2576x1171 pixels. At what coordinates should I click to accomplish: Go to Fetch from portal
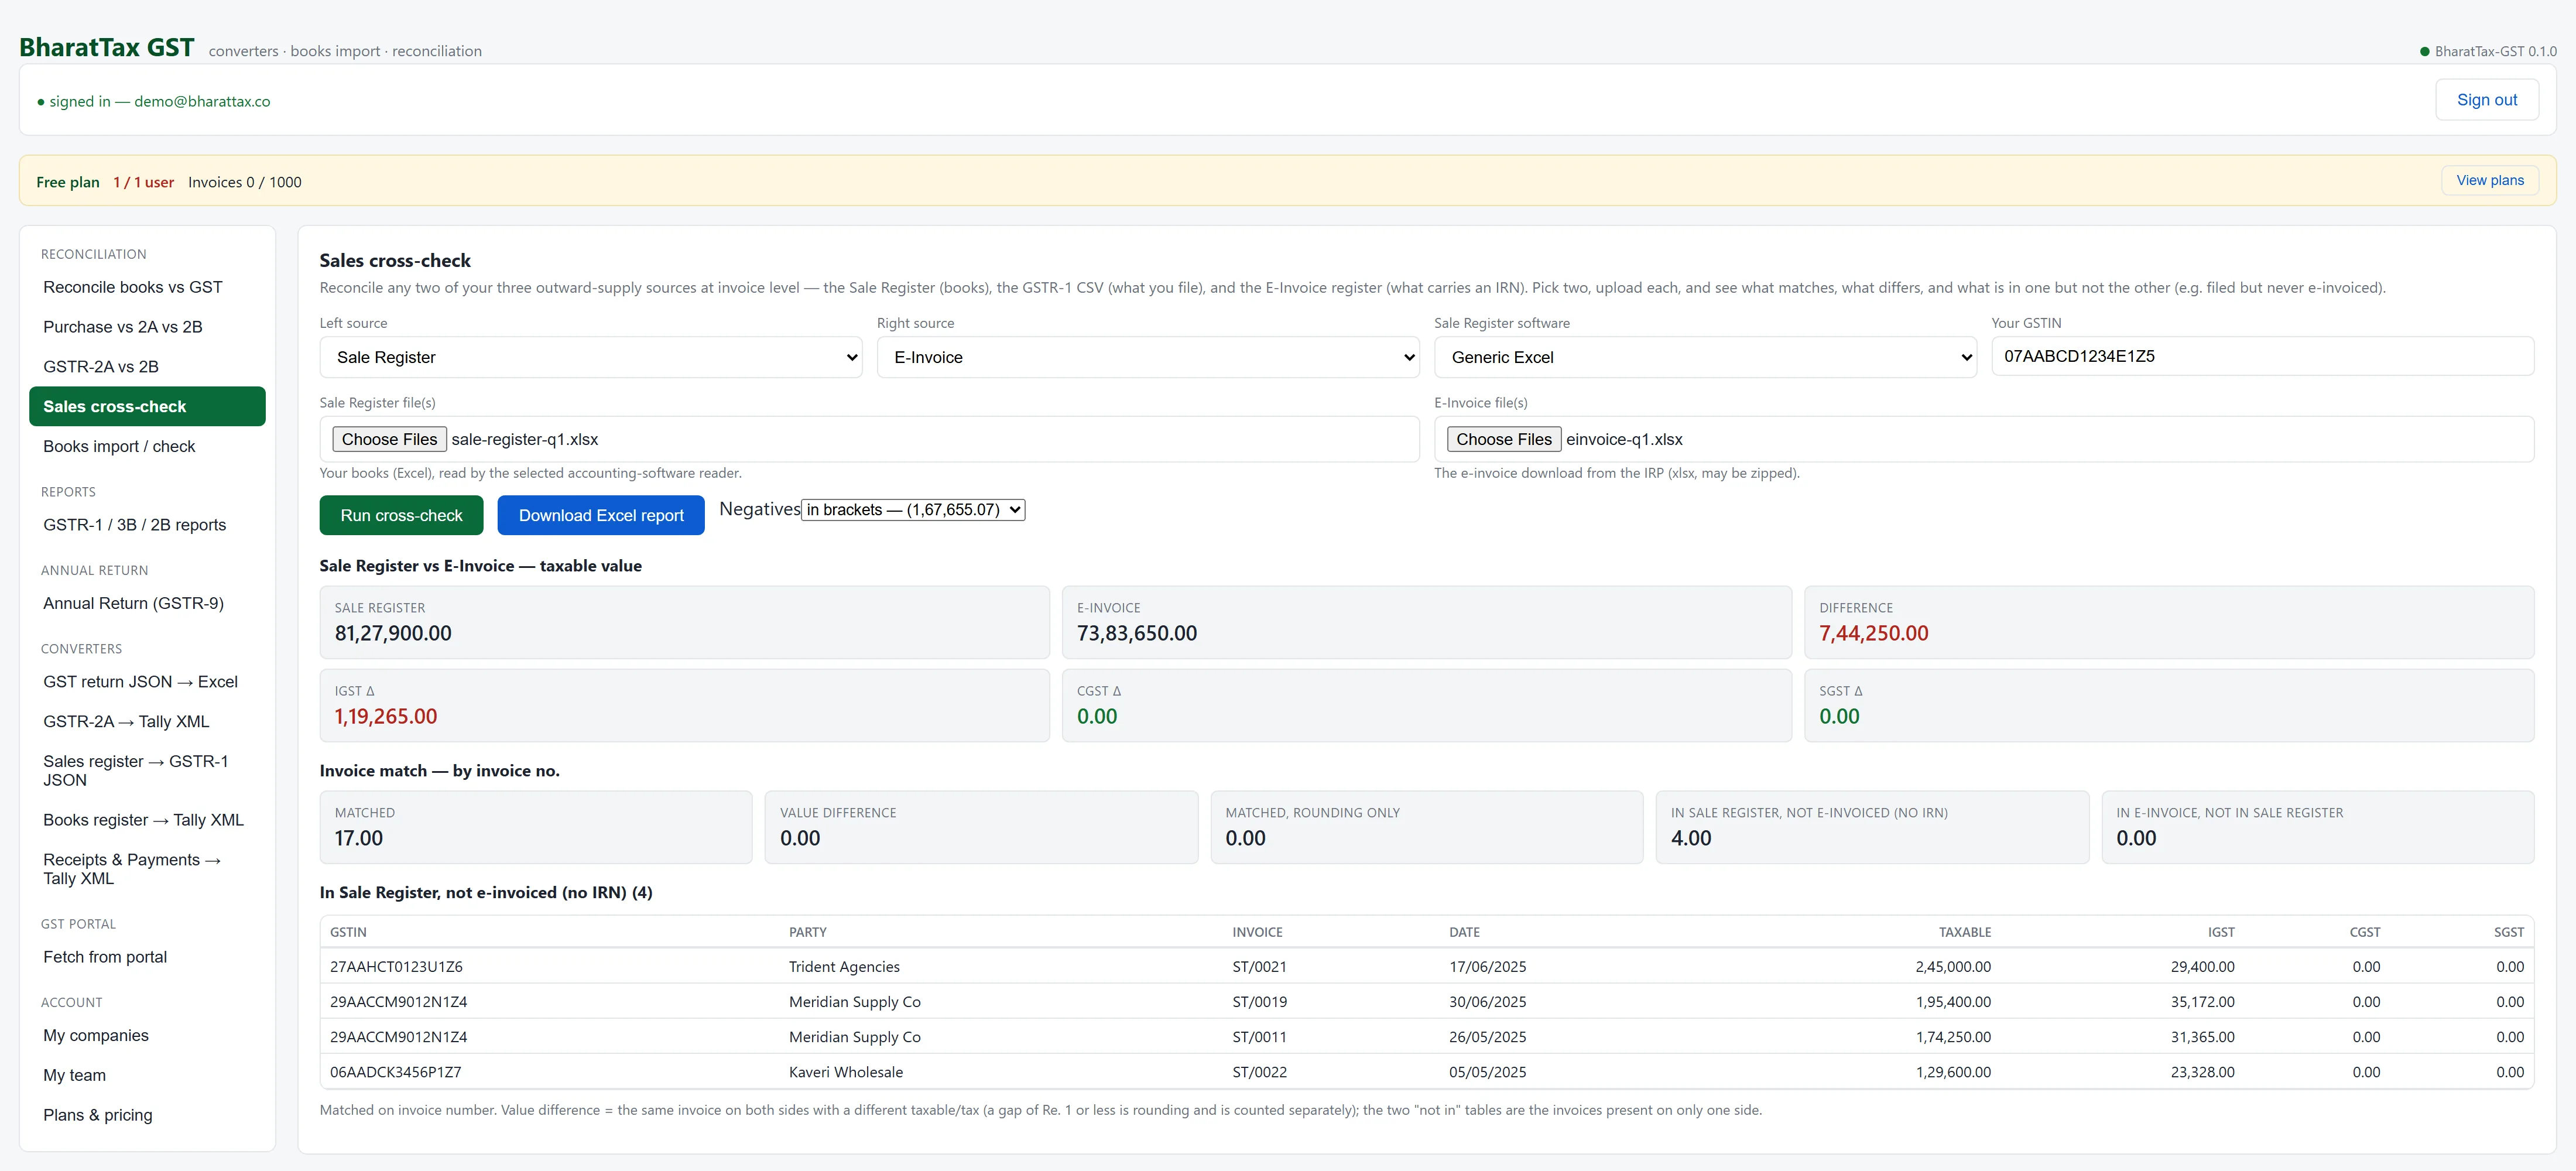click(147, 957)
